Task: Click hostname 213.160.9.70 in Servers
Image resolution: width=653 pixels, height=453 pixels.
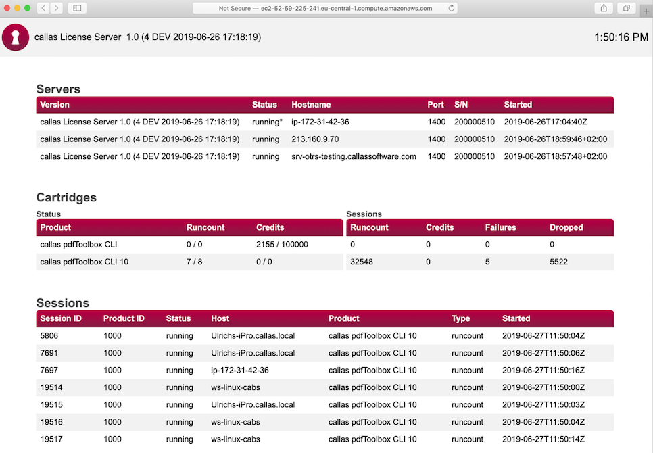Action: (315, 139)
